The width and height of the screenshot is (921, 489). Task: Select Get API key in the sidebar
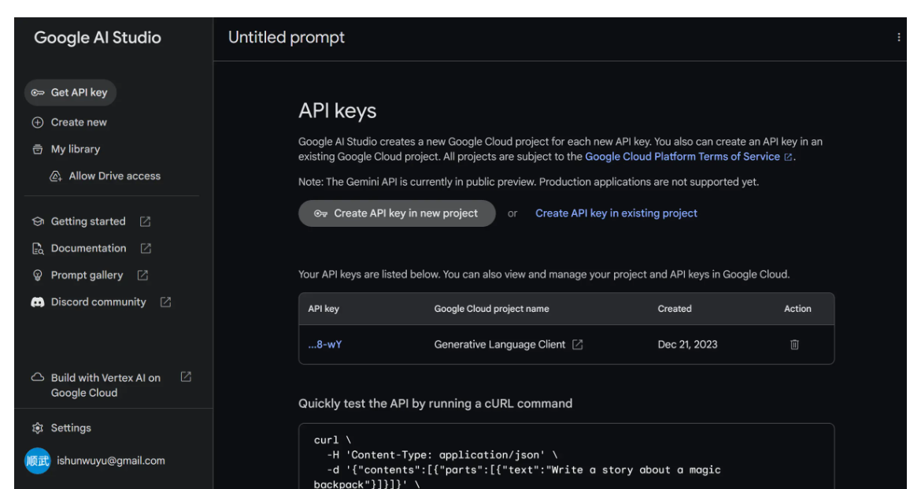[x=71, y=93]
